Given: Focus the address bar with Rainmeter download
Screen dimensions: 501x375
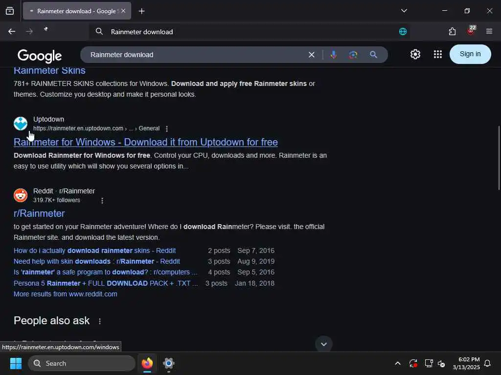Looking at the screenshot, I should 249,32.
